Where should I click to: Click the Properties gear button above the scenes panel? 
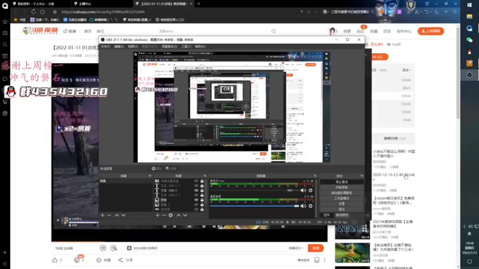[157, 169]
